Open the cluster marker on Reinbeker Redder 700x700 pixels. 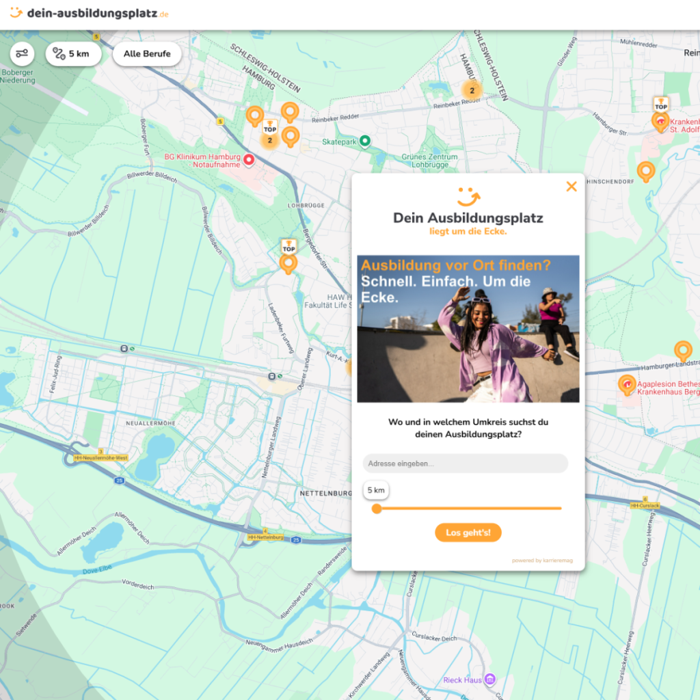[471, 90]
